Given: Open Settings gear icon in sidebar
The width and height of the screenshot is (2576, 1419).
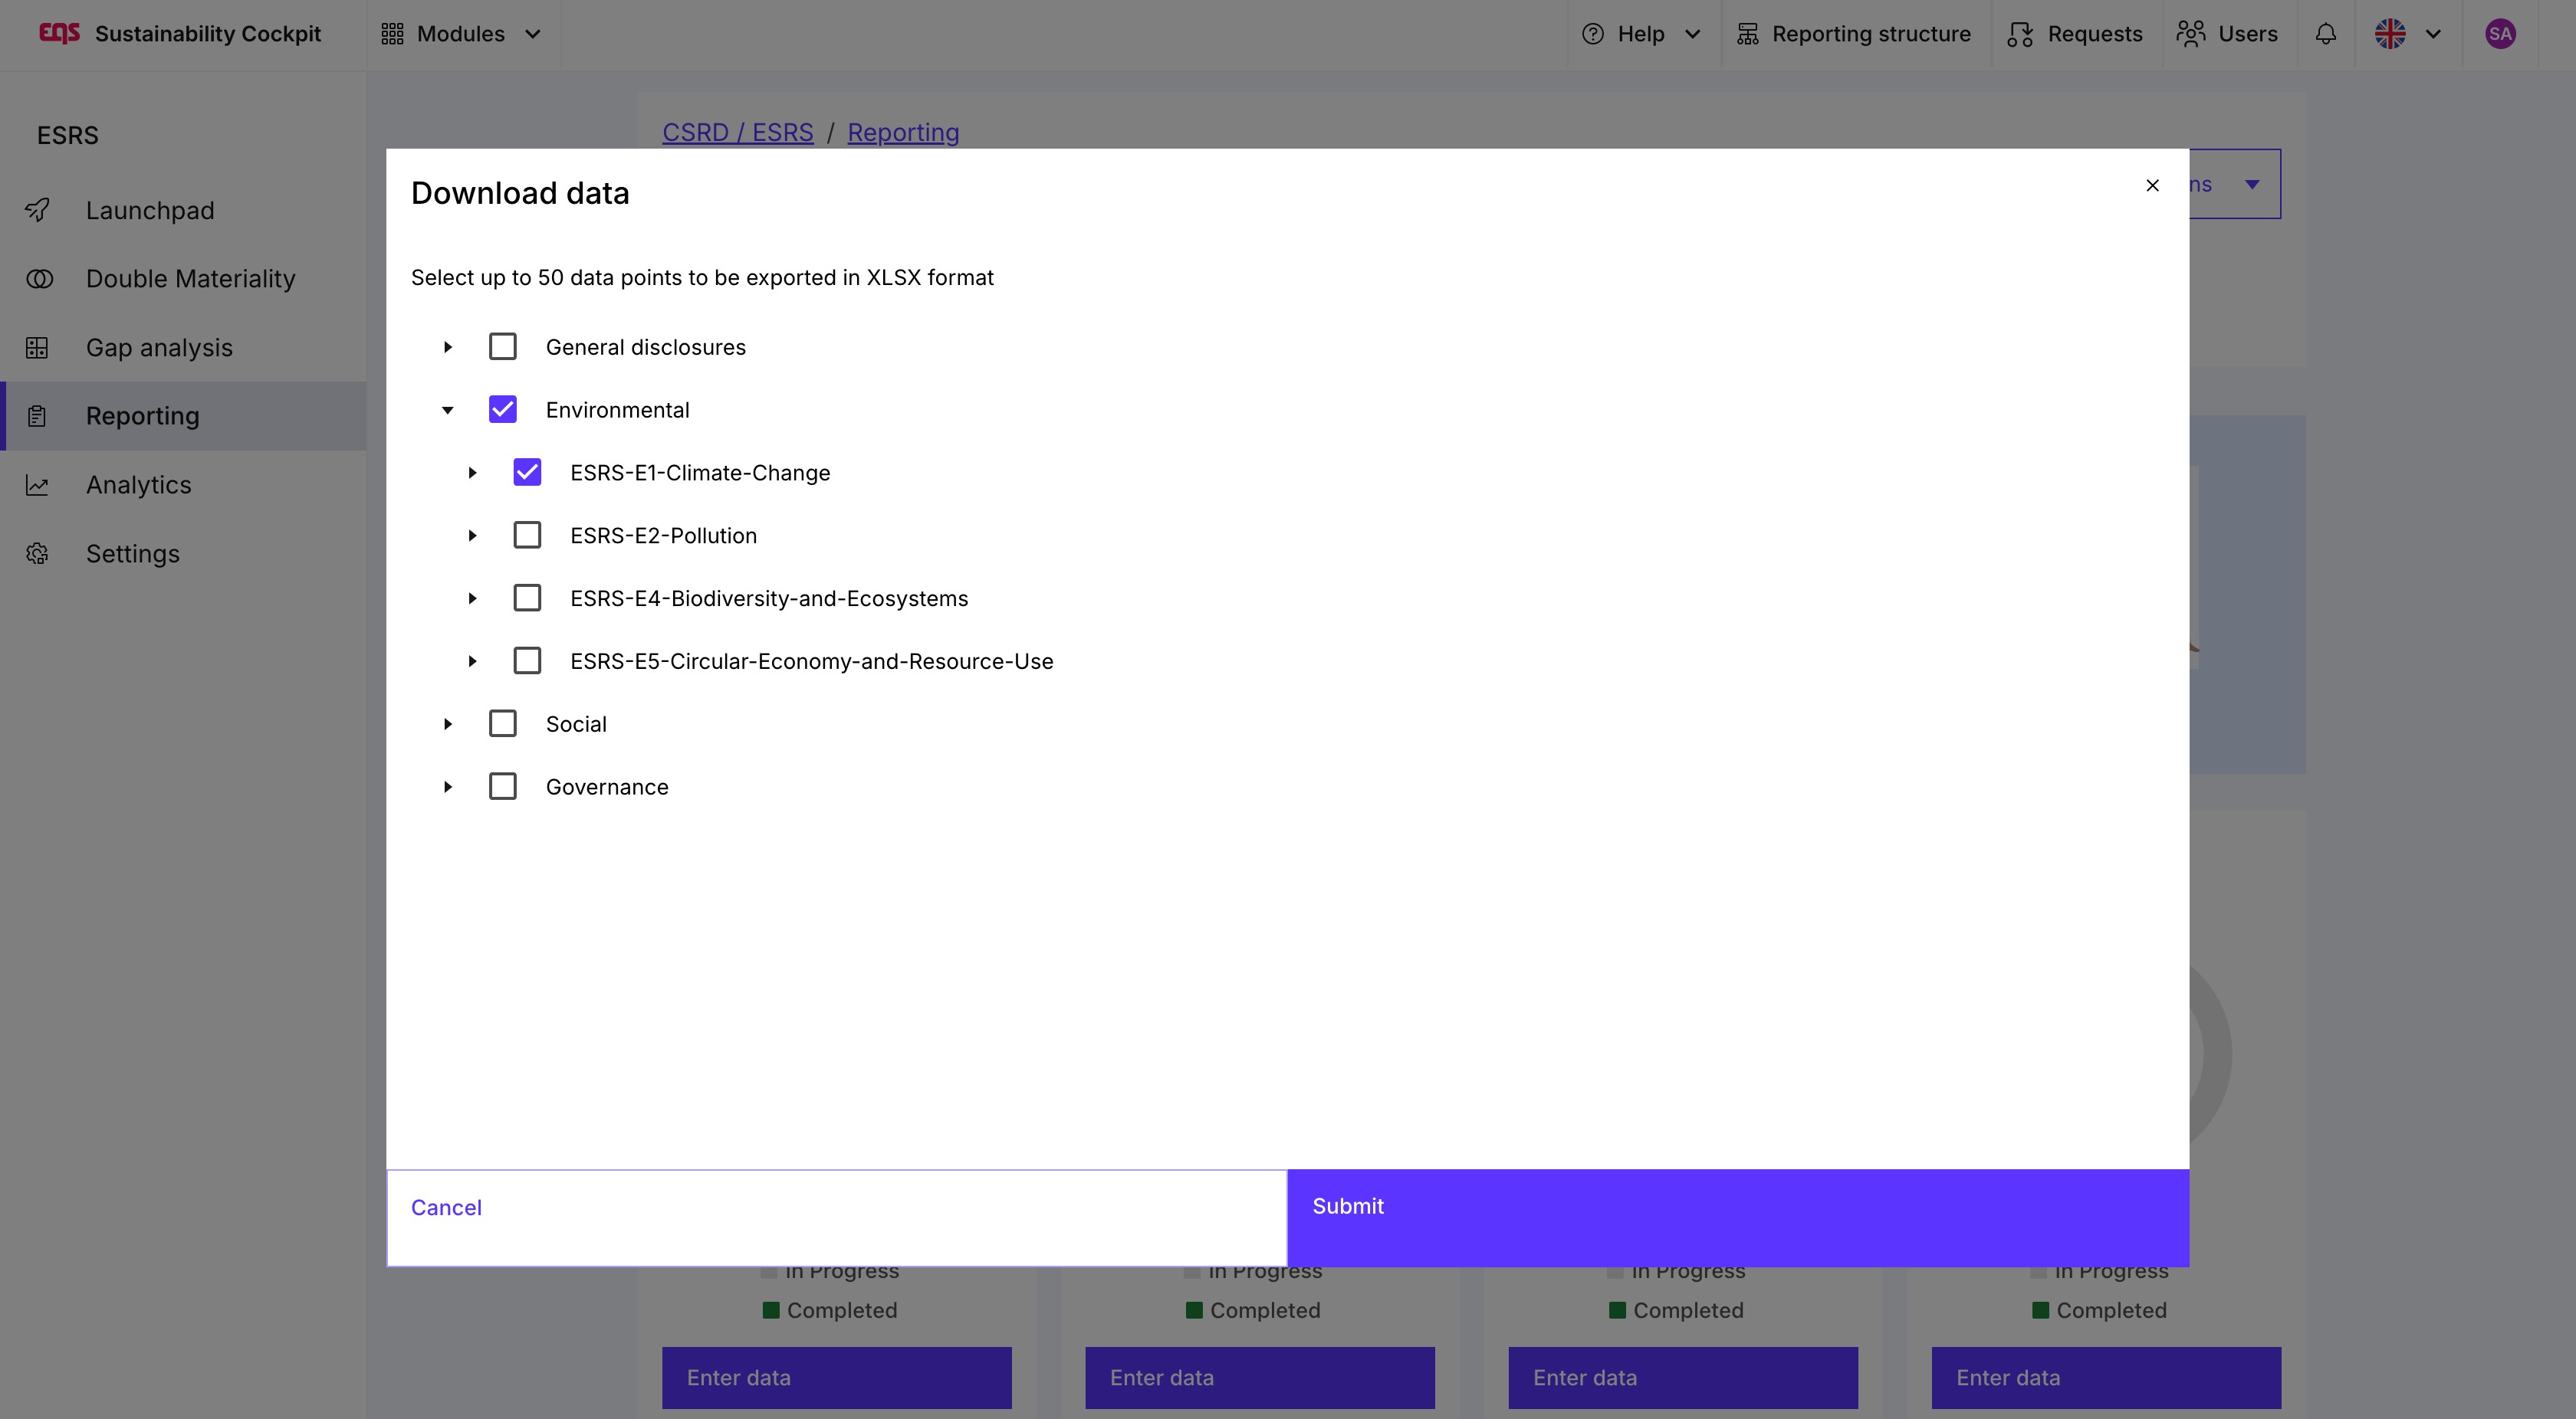Looking at the screenshot, I should click(x=37, y=554).
